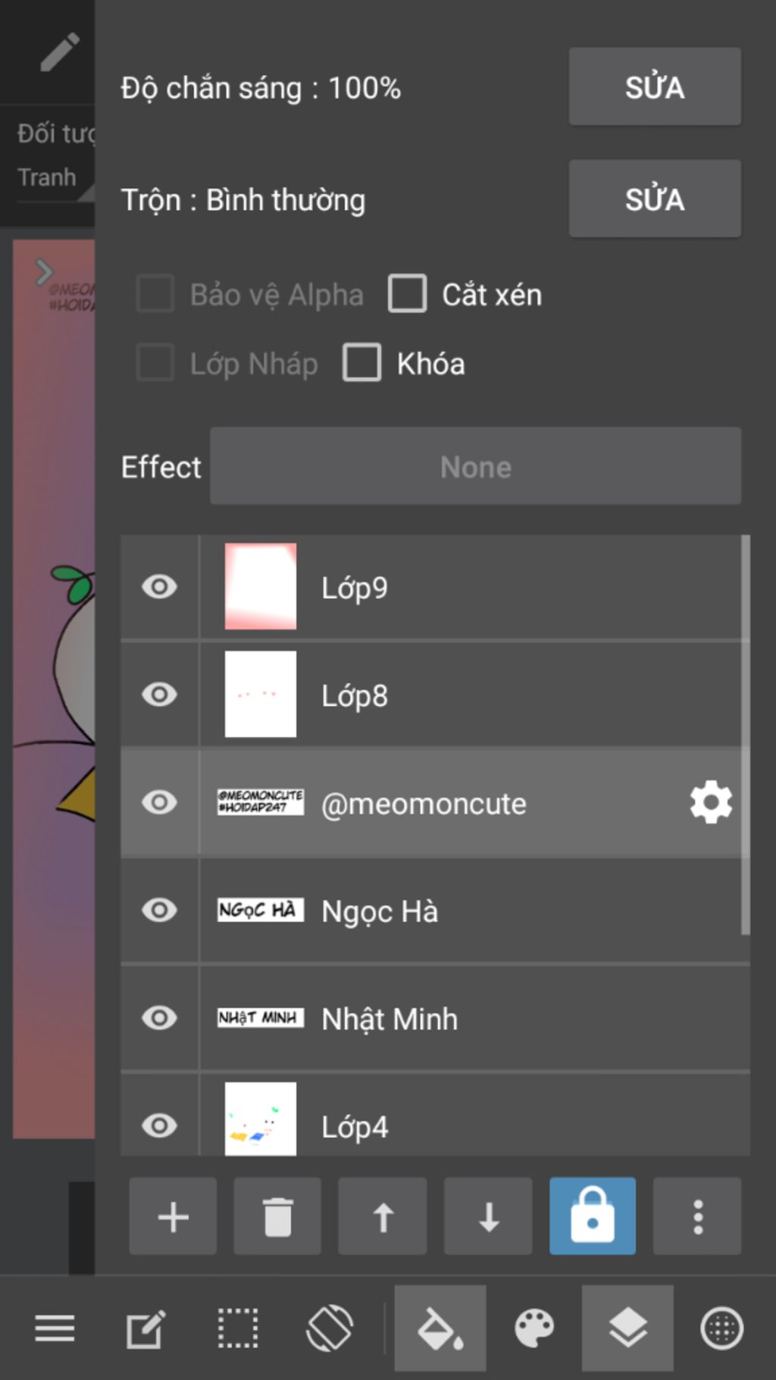The image size is (776, 1380).
Task: Delete layer using trash icon
Action: click(277, 1216)
